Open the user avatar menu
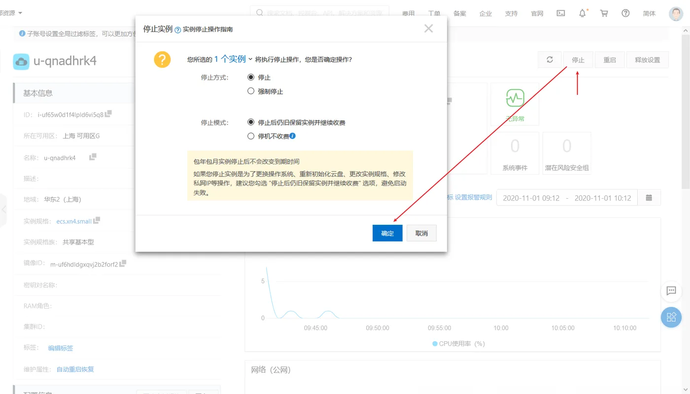 pos(676,13)
